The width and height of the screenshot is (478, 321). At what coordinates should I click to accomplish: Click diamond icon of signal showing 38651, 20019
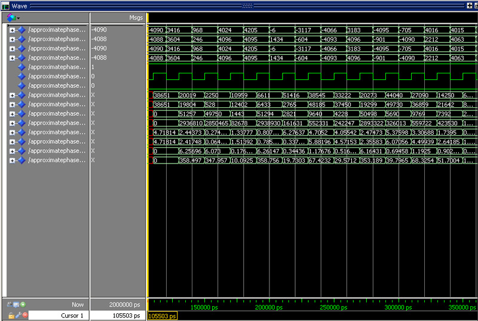[x=22, y=95]
